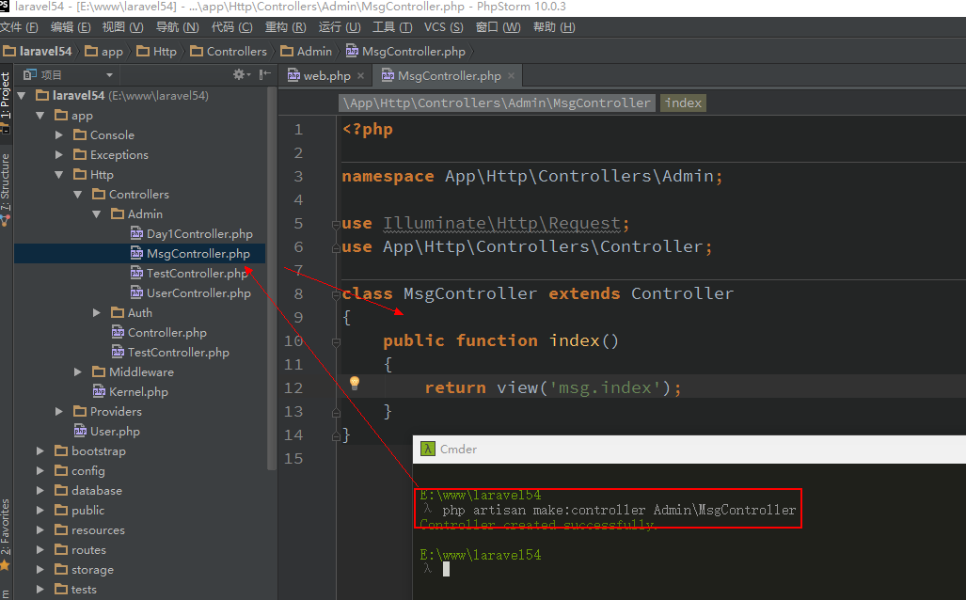Open the project panel settings gear

[x=239, y=75]
